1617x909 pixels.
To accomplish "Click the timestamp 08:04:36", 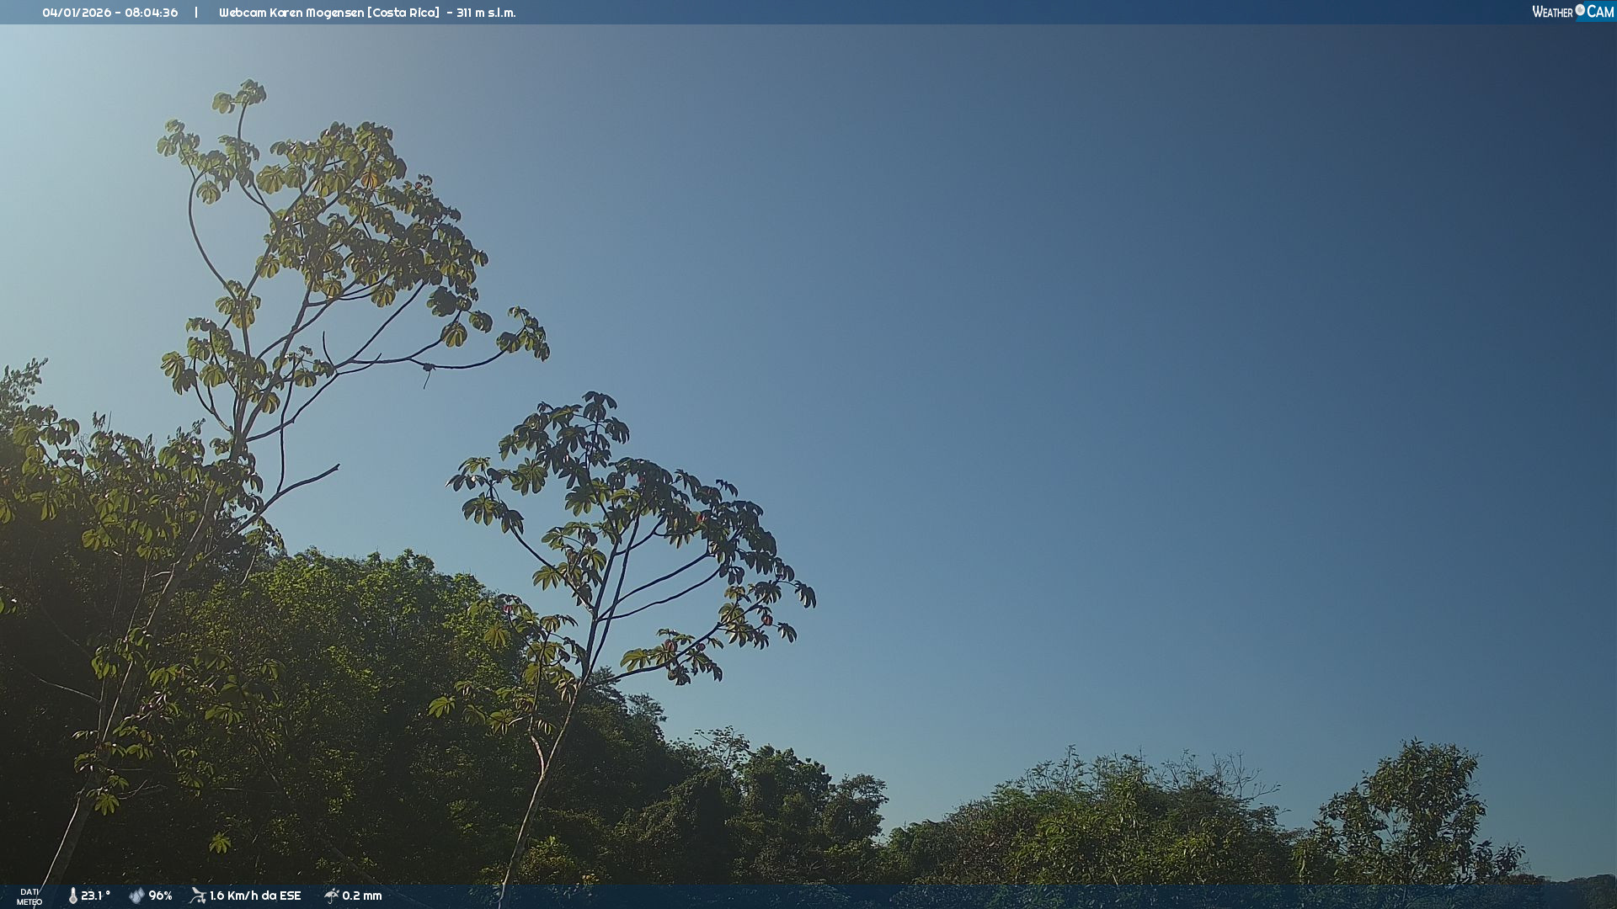I will click(x=151, y=13).
